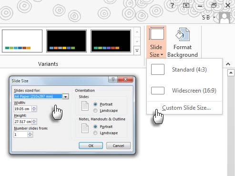Viewport: 235px width, 176px height.
Task: Click OK in the Slide Size dialog
Action: (91, 145)
